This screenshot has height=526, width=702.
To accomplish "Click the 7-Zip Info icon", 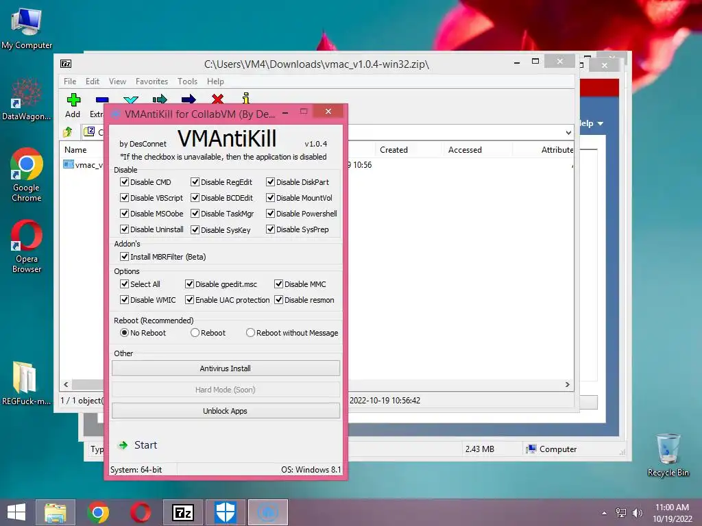I will [245, 99].
